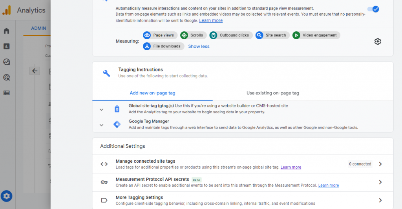Expand the Google Tag Manager section

pyautogui.click(x=101, y=125)
